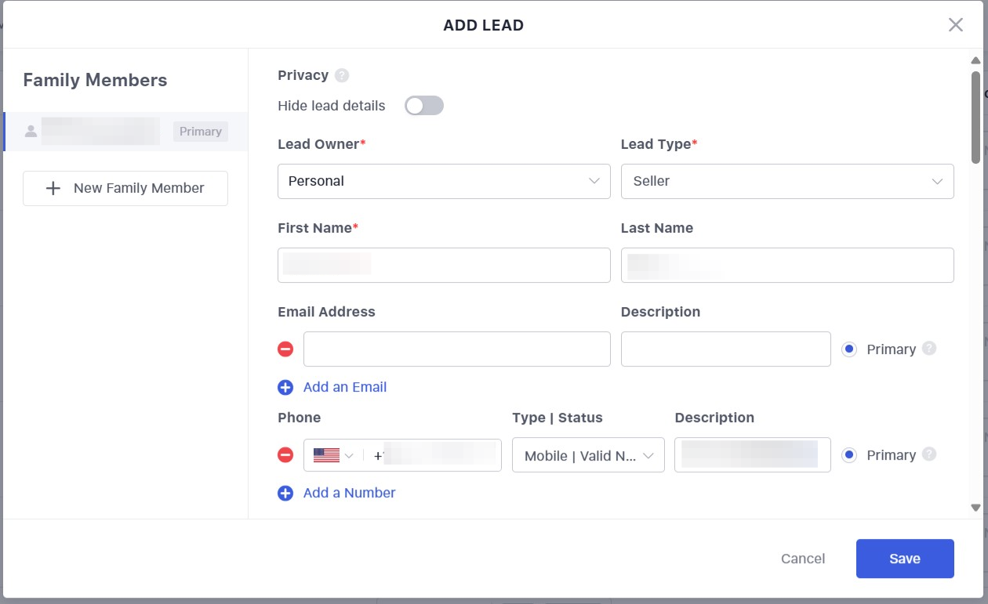Screen dimensions: 988x604
Task: Open the Mobile Valid phone status dropdown
Action: 588,455
